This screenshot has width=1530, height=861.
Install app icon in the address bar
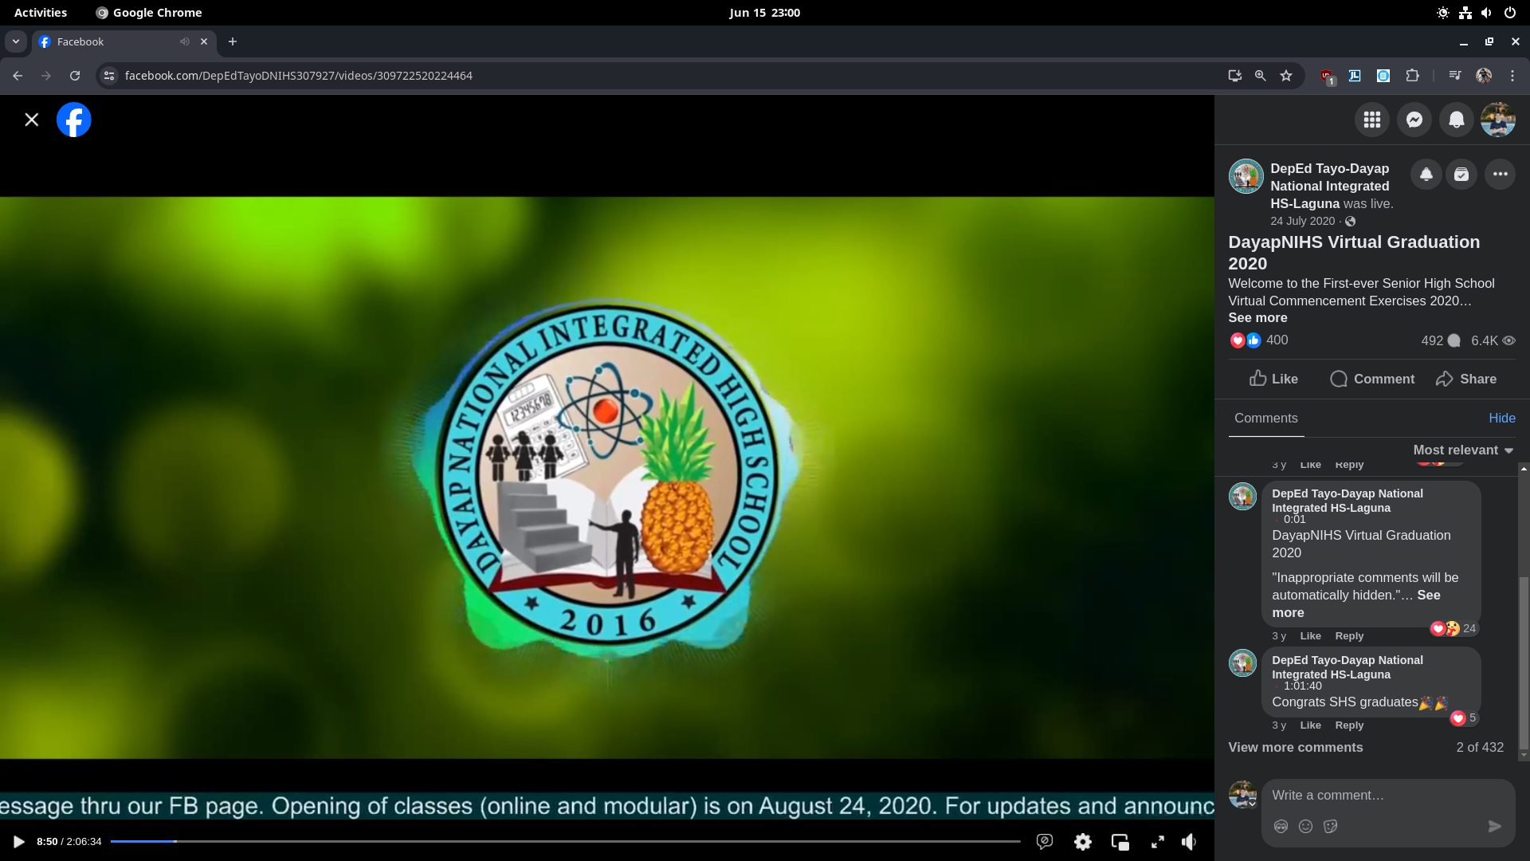tap(1234, 76)
